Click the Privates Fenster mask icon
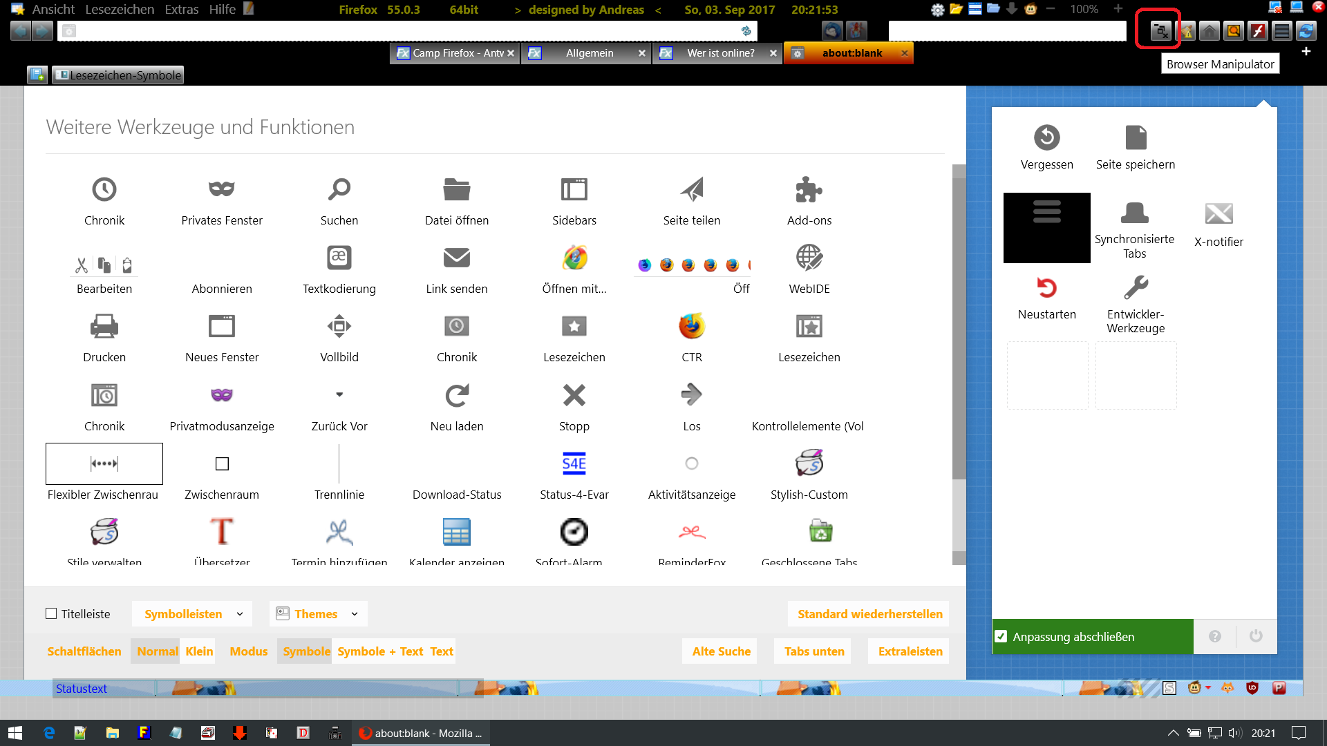Image resolution: width=1327 pixels, height=746 pixels. (x=221, y=189)
